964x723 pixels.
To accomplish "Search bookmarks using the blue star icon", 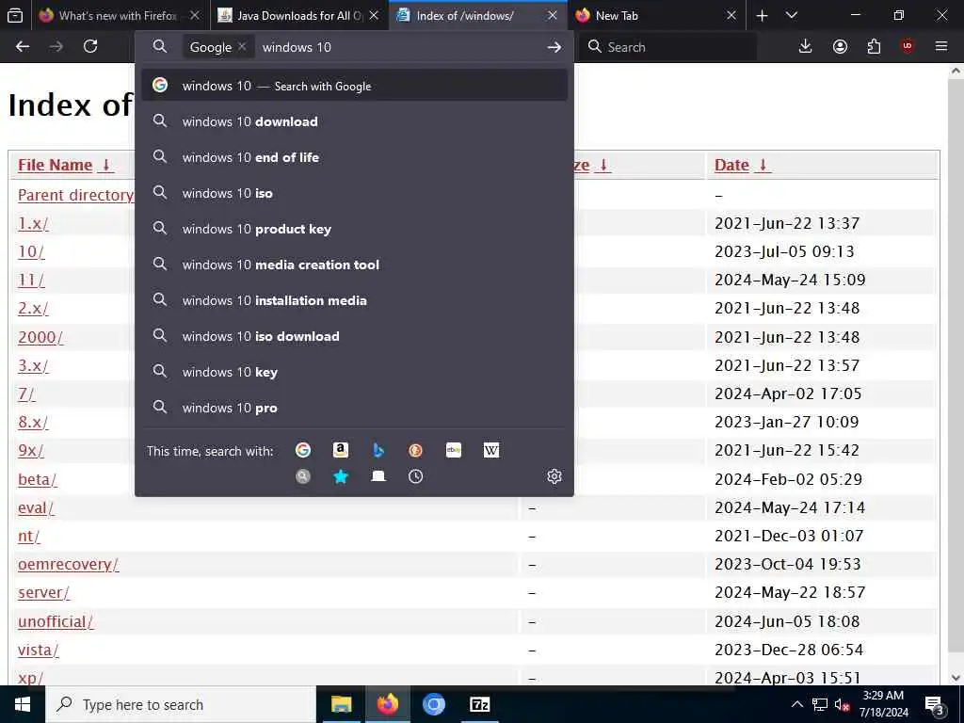I will (341, 476).
